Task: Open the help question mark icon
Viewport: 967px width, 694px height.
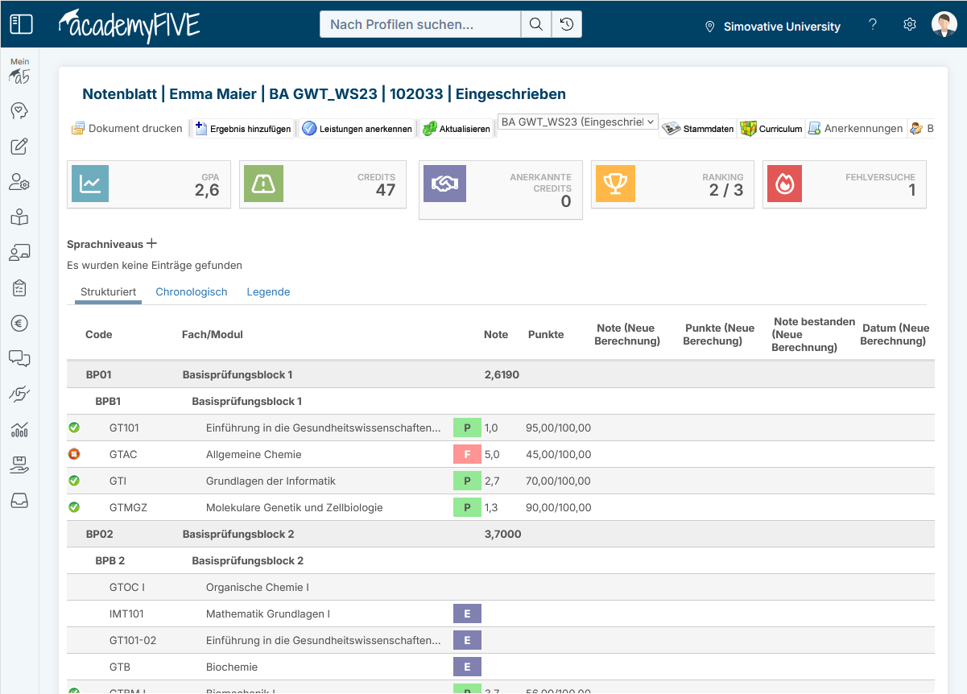Action: [873, 24]
